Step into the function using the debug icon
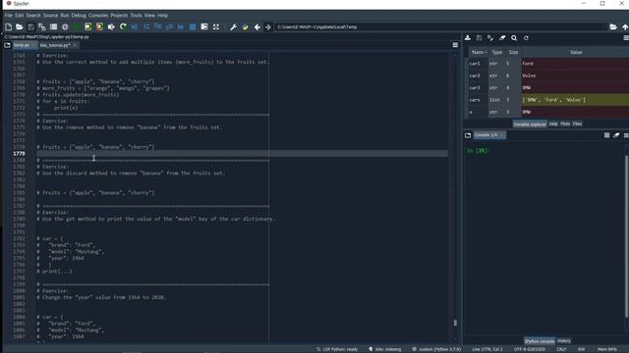Image resolution: width=629 pixels, height=353 pixels. [158, 26]
